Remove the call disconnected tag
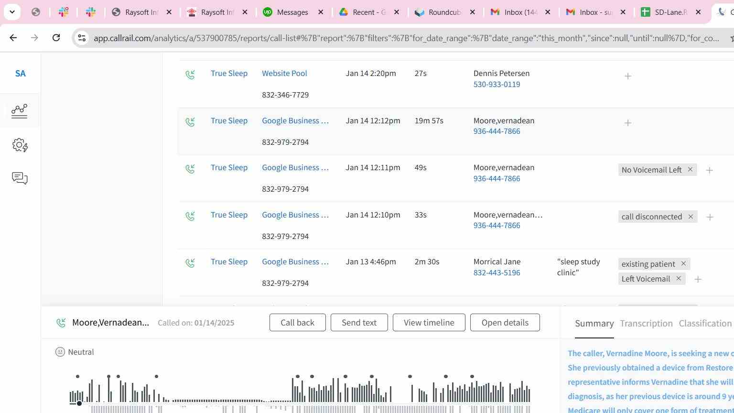The width and height of the screenshot is (734, 413). pyautogui.click(x=691, y=217)
